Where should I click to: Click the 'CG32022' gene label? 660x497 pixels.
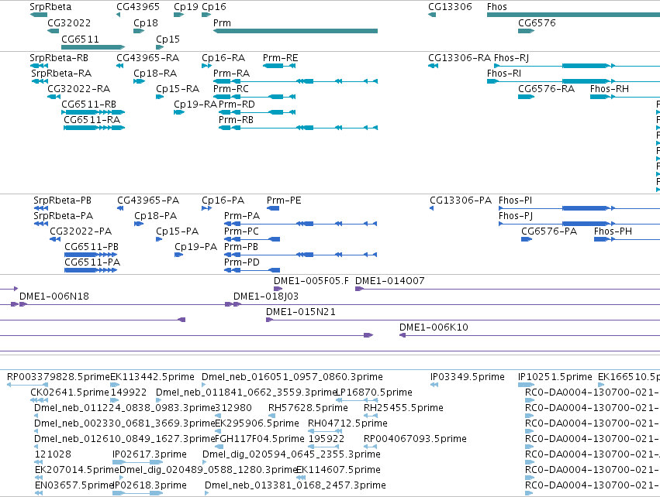[69, 22]
